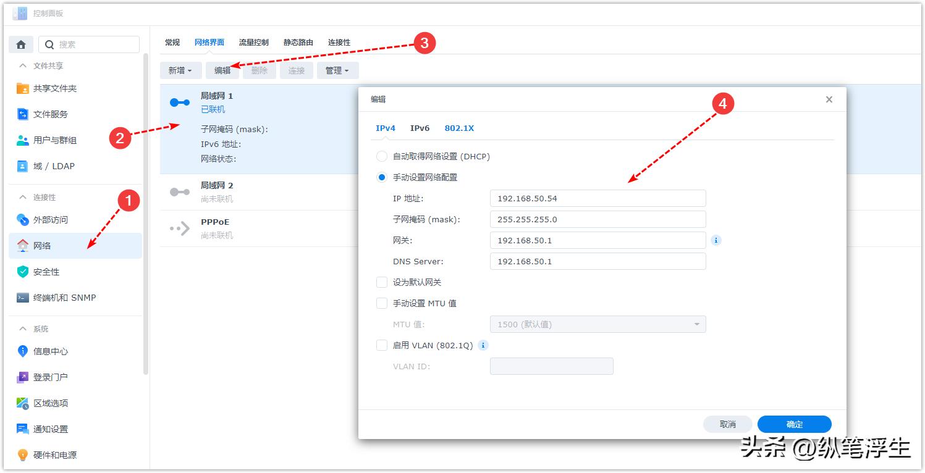Select 手动设置网络配置 radio option

(x=381, y=177)
